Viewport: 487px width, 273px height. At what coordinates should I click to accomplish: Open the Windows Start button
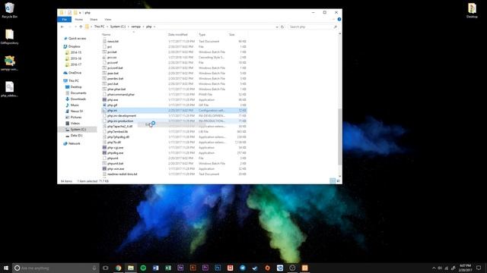tap(5, 268)
